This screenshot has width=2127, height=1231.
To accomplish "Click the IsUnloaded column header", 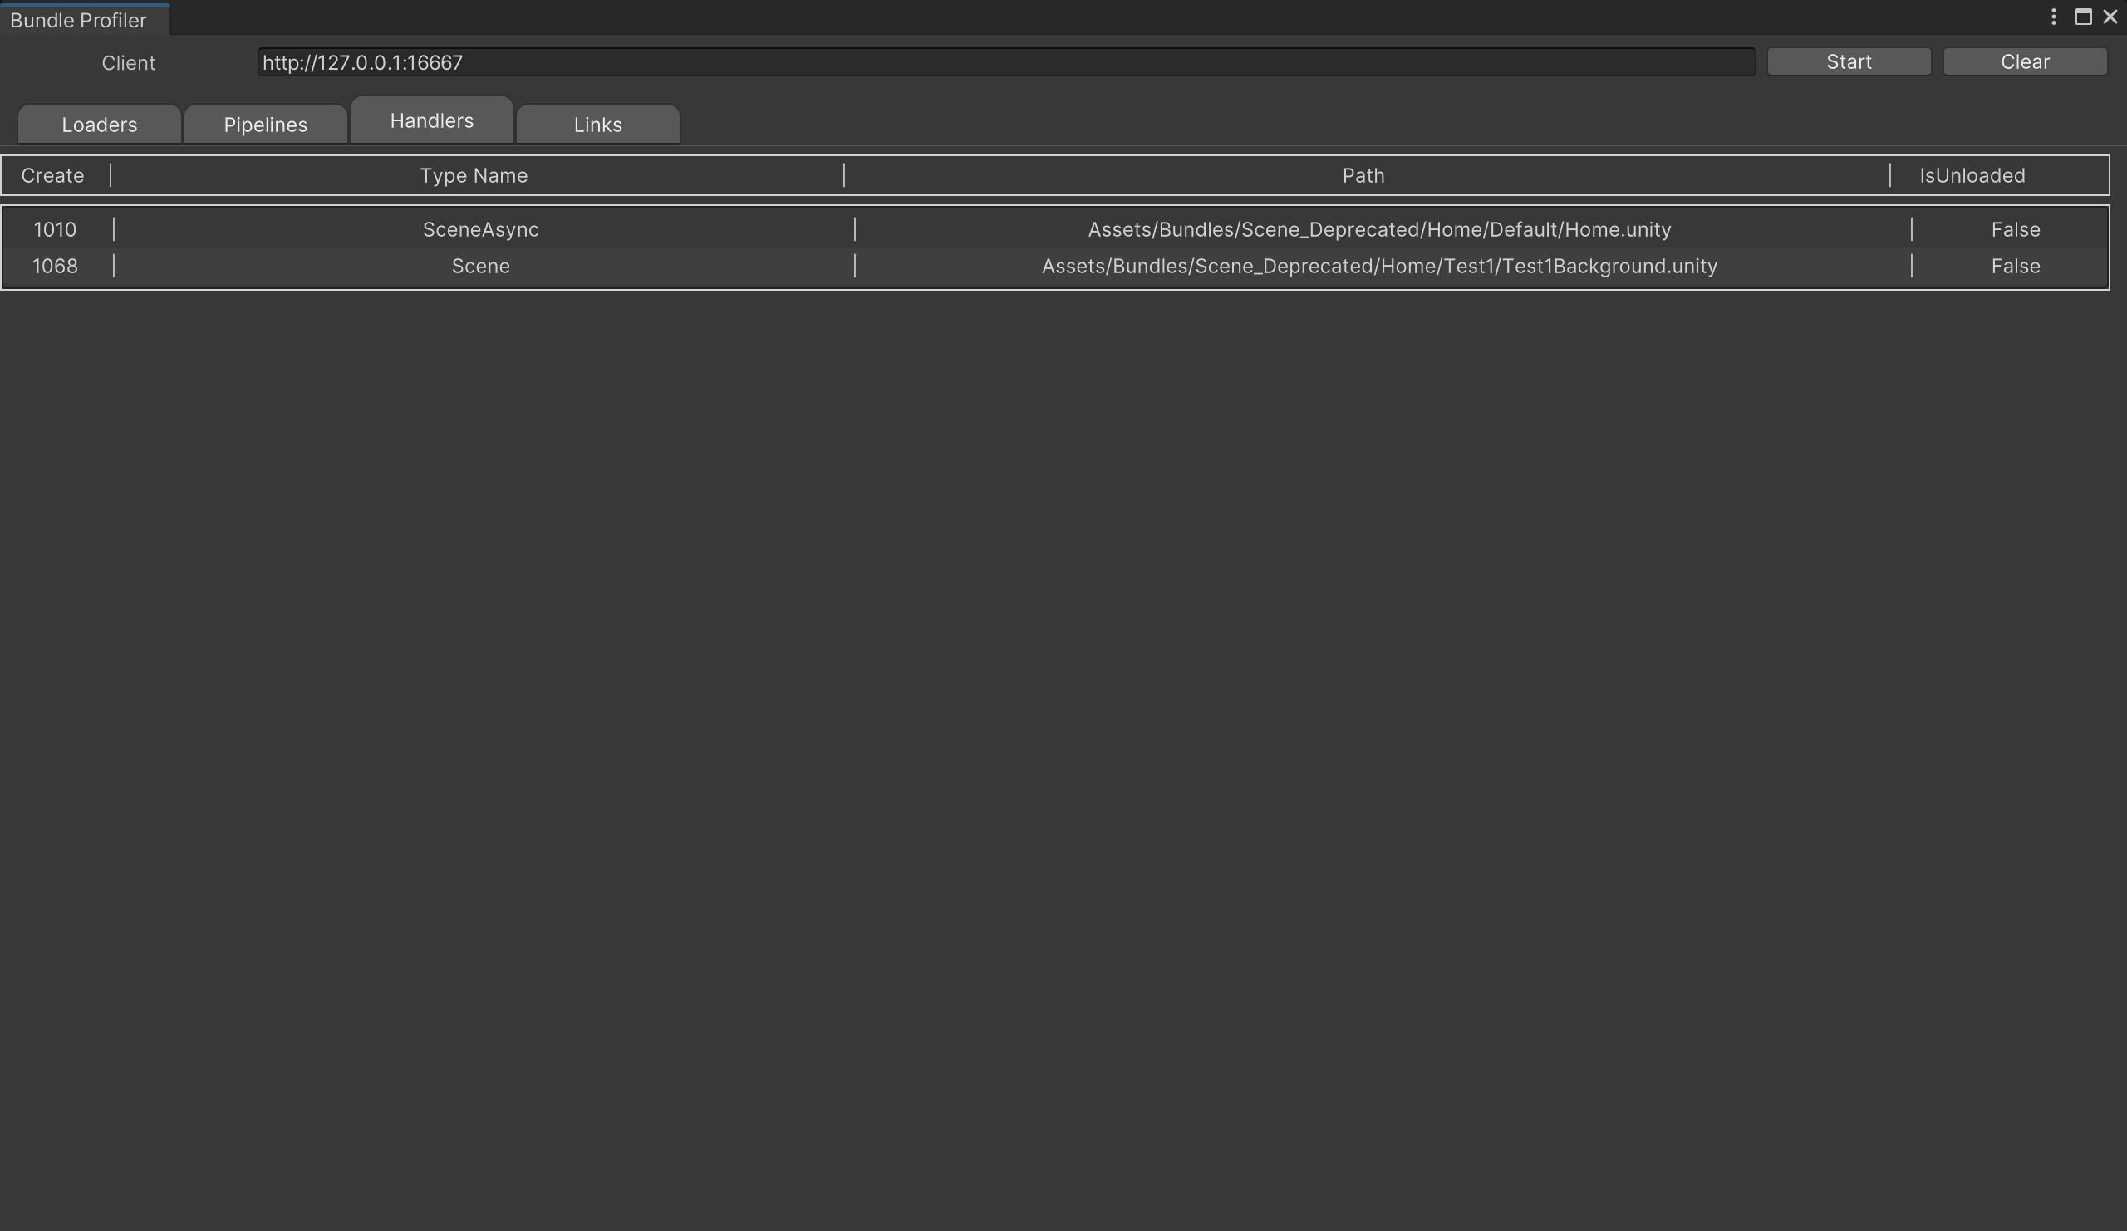I will pyautogui.click(x=1972, y=175).
